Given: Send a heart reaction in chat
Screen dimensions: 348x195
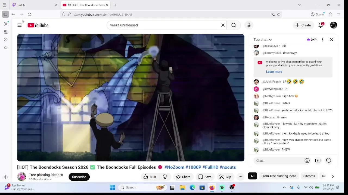Looking at the screenshot, I should [329, 161].
